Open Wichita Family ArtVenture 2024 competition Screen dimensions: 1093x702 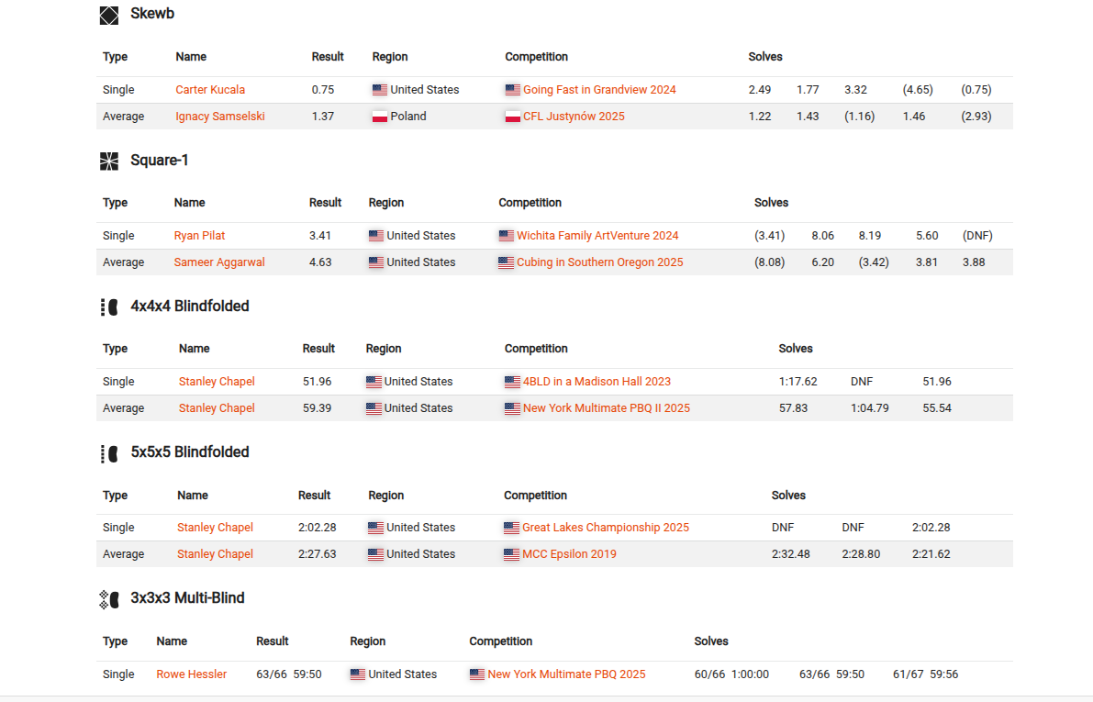pyautogui.click(x=597, y=236)
